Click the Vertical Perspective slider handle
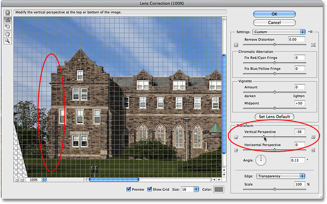The image size is (327, 204). (x=264, y=137)
